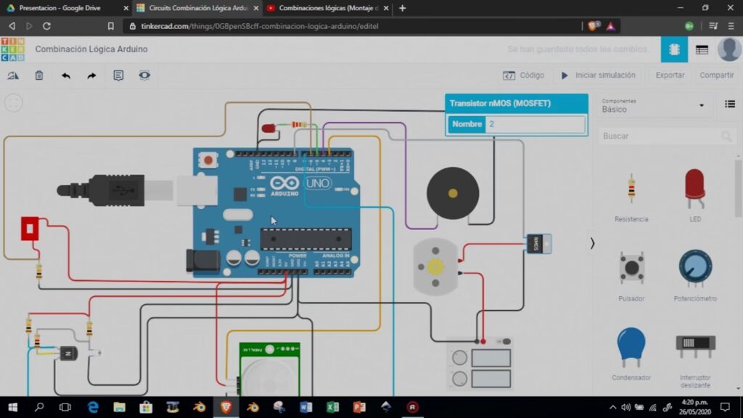Click Iniciar simulación button
Image resolution: width=743 pixels, height=418 pixels.
click(598, 75)
